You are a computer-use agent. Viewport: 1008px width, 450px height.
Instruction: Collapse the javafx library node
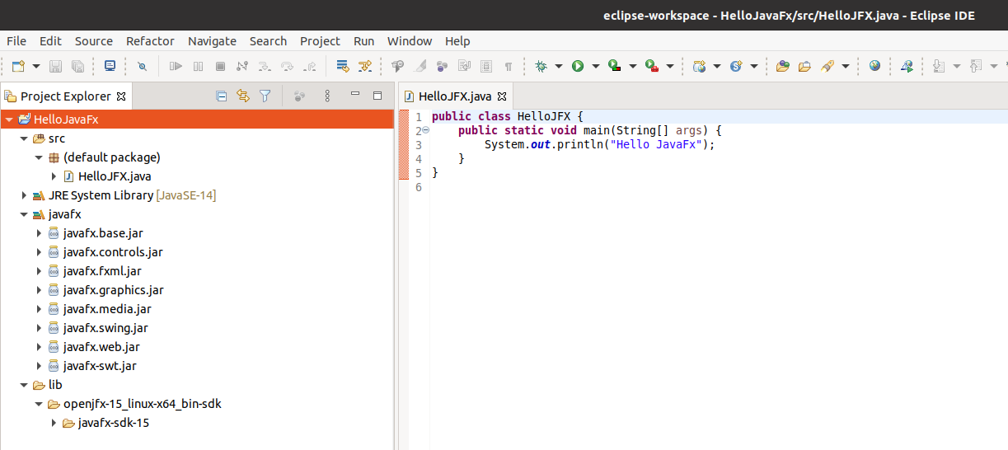coord(24,214)
